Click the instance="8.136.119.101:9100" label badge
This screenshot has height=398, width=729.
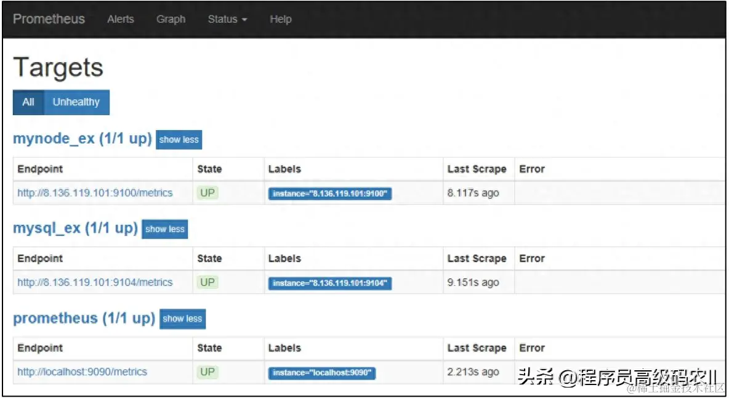[329, 194]
